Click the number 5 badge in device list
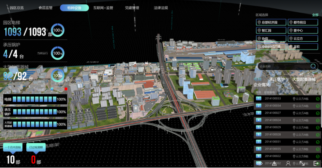 (259, 127)
